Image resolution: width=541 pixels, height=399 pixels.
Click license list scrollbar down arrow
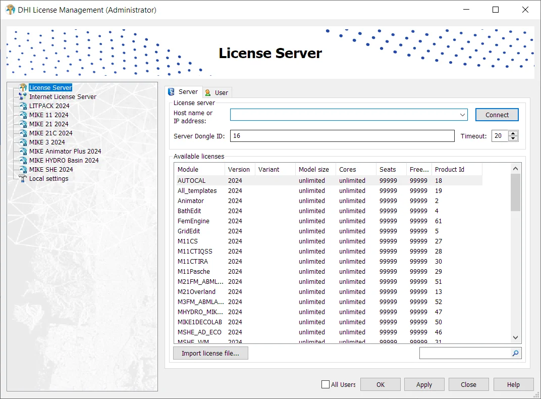515,337
